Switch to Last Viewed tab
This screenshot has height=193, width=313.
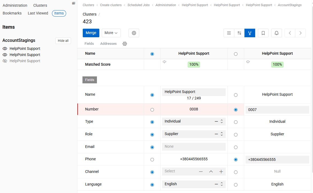coord(38,13)
